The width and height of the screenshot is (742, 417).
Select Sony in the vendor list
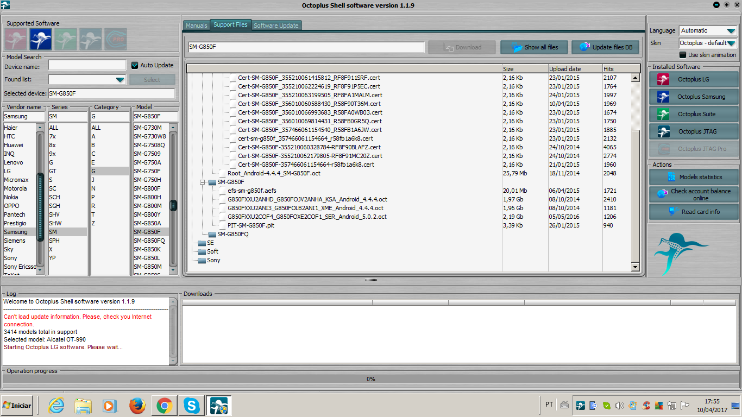point(20,258)
